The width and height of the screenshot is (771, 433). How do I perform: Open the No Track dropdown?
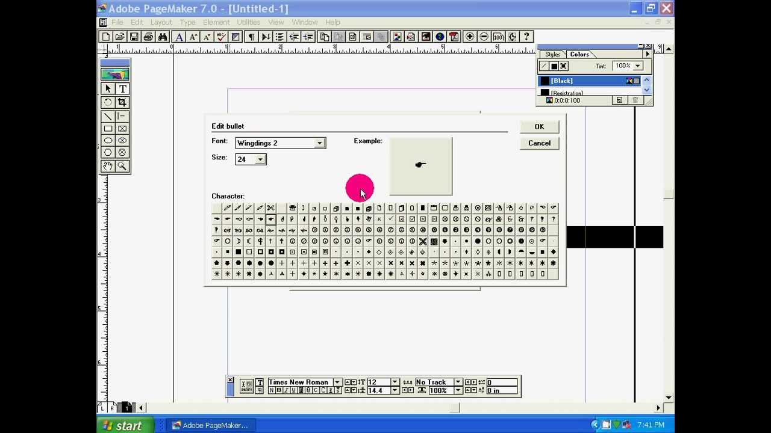click(x=458, y=382)
